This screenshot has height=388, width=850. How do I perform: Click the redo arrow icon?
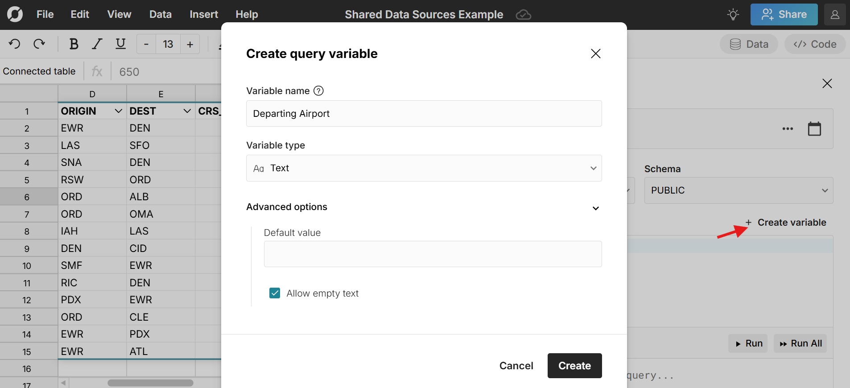click(39, 44)
